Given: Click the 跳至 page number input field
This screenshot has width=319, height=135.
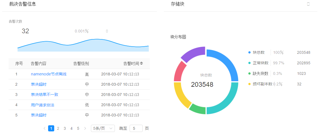Looking at the screenshot, I should pos(136,128).
